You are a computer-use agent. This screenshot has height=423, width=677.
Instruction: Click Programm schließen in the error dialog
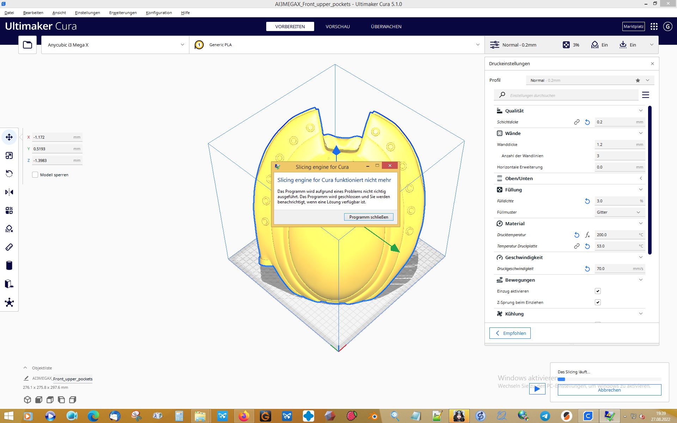pyautogui.click(x=368, y=217)
